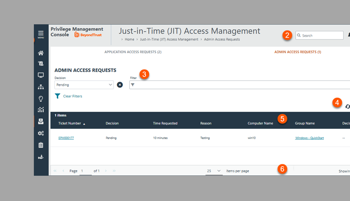Viewport: 350px width, 201px height.
Task: Click into the top Search field
Action: [x=319, y=35]
